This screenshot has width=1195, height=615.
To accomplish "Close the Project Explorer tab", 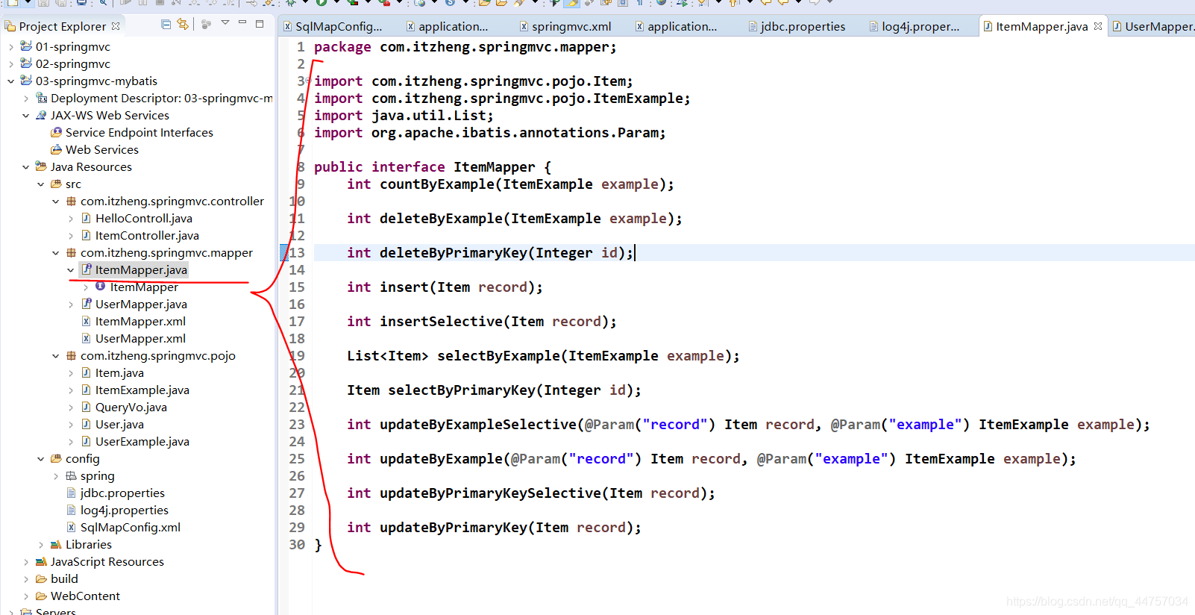I will (116, 26).
